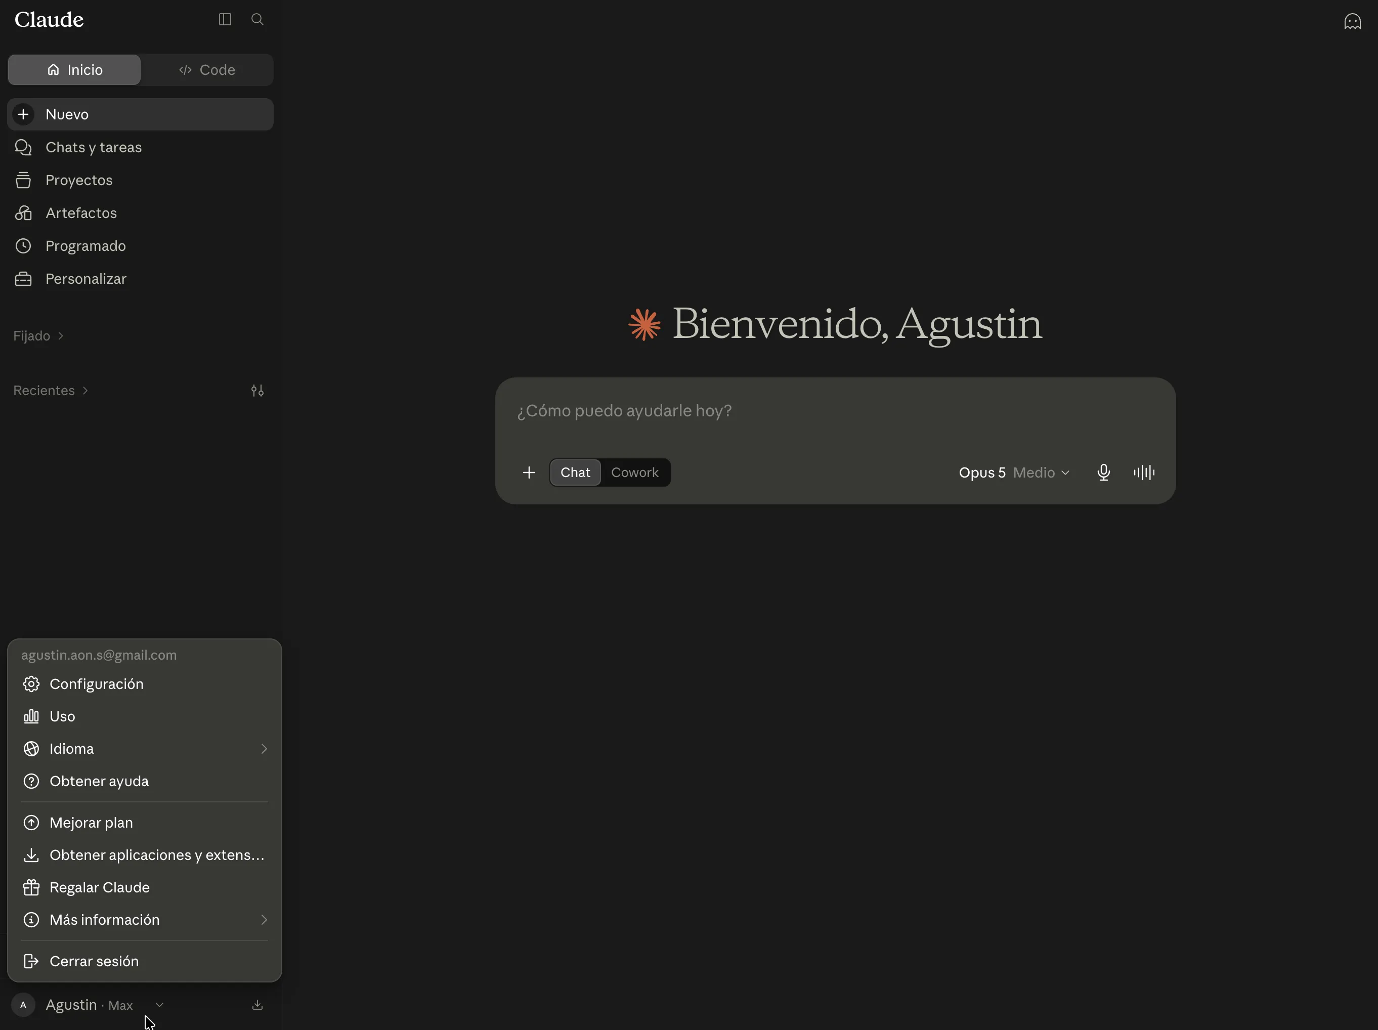The image size is (1378, 1030).
Task: Click the Idioma globe icon
Action: tap(31, 749)
